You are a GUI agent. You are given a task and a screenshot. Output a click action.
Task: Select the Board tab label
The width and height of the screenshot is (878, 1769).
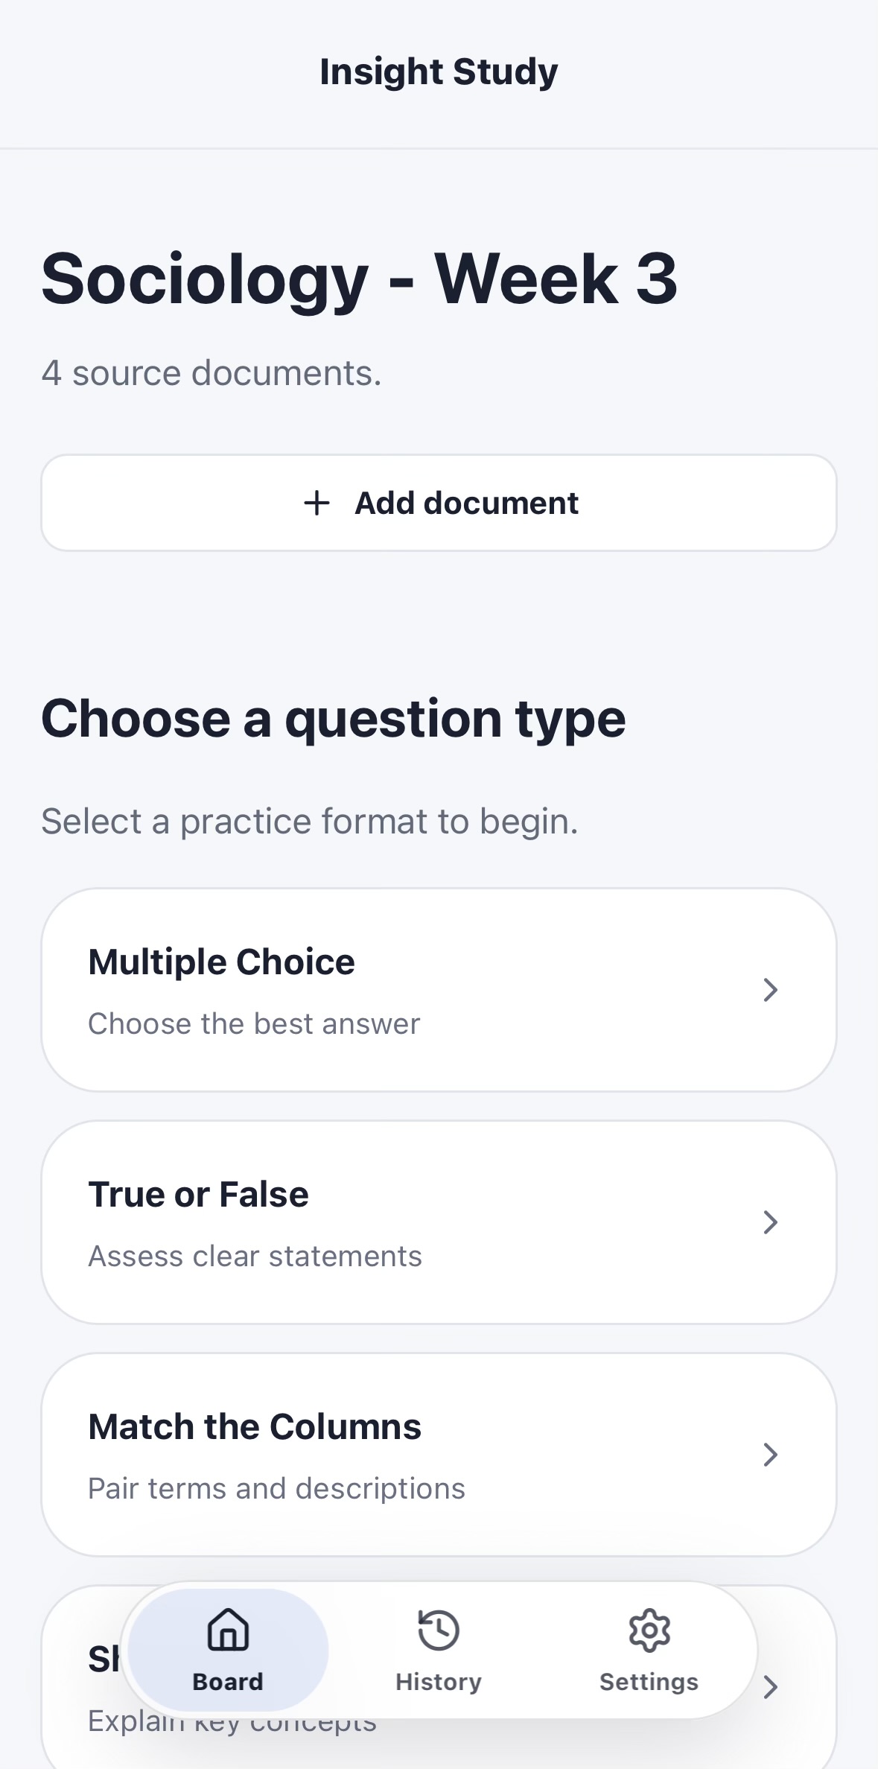tap(228, 1682)
